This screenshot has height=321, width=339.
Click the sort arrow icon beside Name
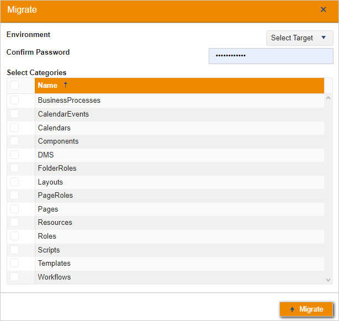click(66, 85)
